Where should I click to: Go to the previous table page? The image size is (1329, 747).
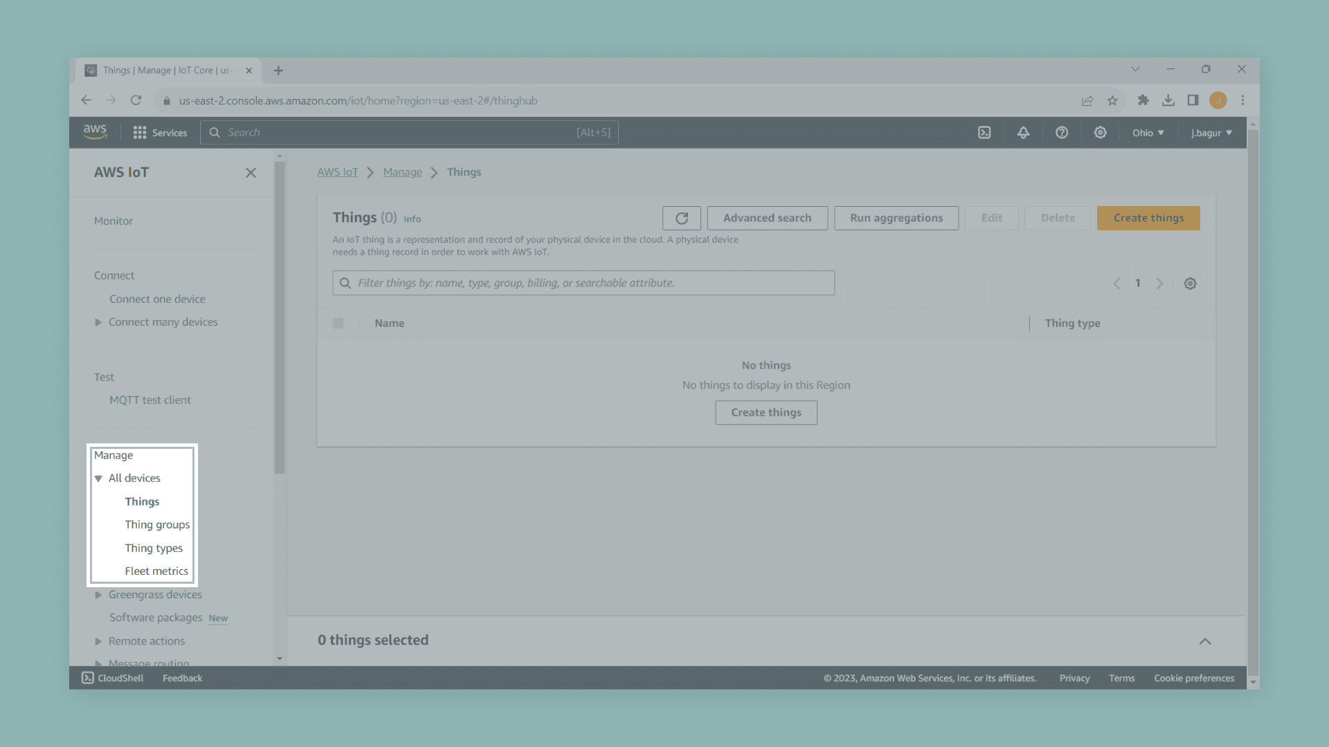(1116, 284)
